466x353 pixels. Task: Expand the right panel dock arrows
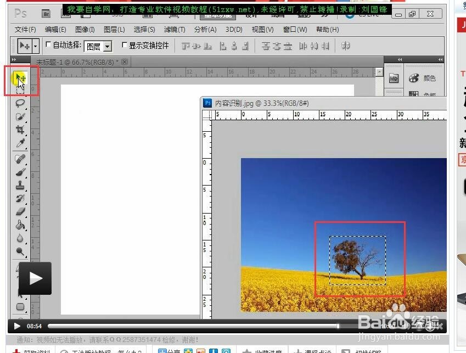tap(440, 59)
